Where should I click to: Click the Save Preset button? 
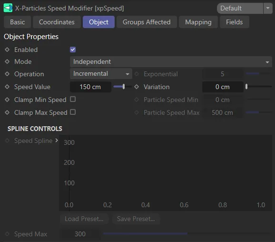tap(136, 219)
